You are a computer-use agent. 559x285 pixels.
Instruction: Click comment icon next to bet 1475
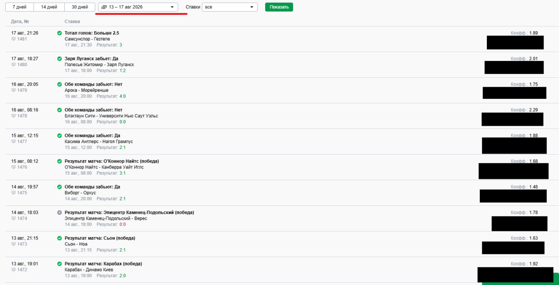[x=14, y=193]
